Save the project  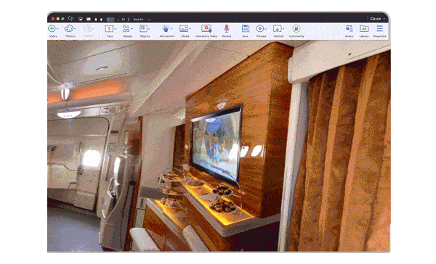[246, 28]
